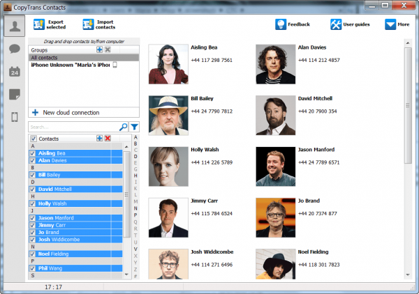Open the Messages sidebar section
The height and width of the screenshot is (294, 419).
tap(15, 49)
